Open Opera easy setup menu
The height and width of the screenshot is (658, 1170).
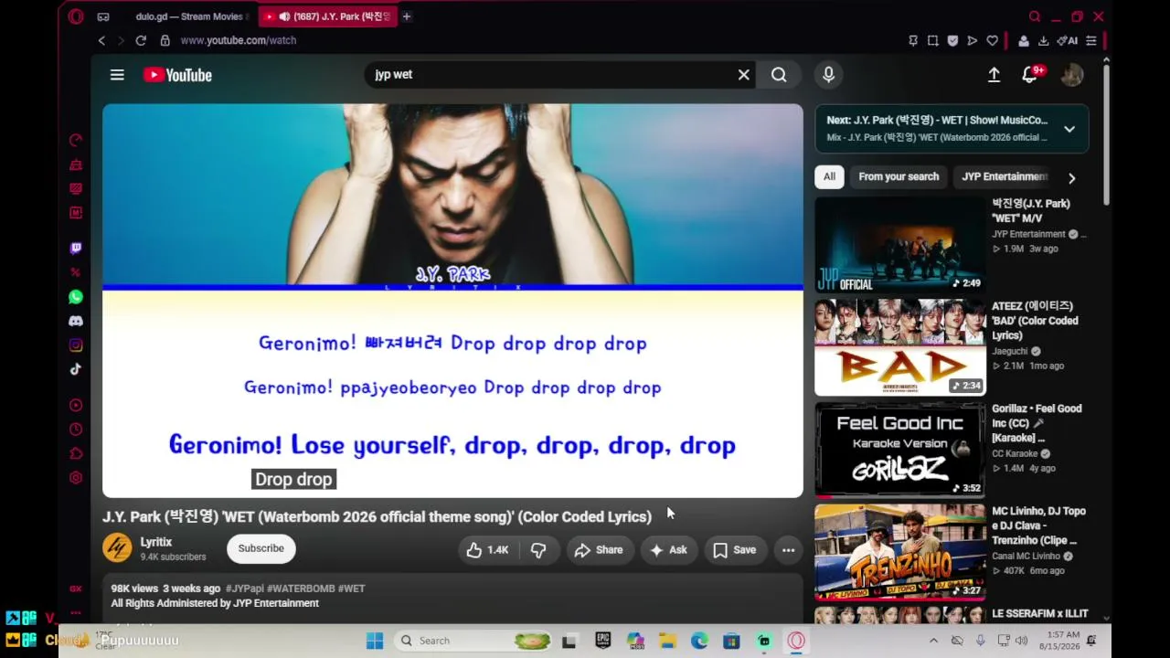pyautogui.click(x=1090, y=40)
